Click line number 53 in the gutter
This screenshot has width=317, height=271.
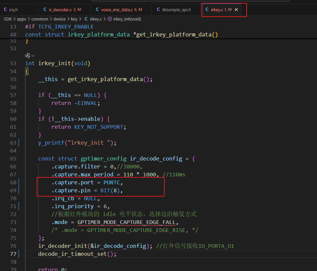(x=13, y=63)
